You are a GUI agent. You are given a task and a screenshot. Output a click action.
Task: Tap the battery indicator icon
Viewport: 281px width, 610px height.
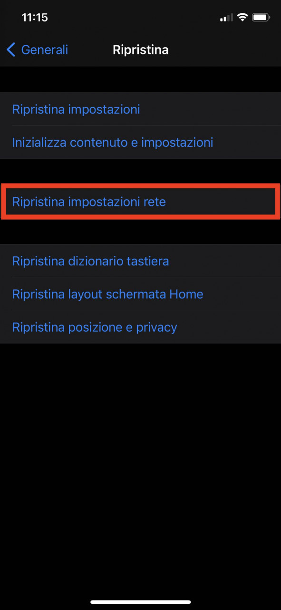coord(262,18)
